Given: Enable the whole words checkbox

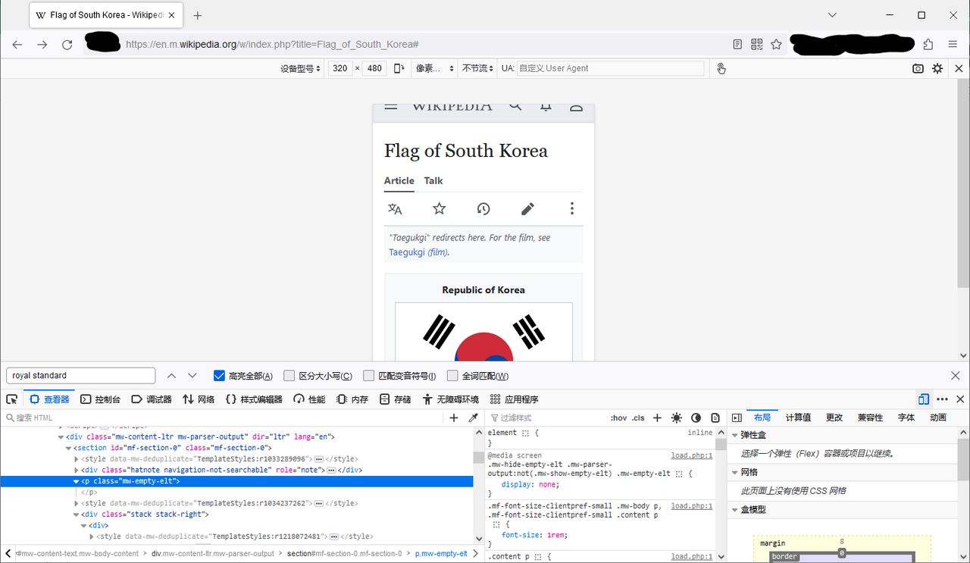Looking at the screenshot, I should pyautogui.click(x=452, y=375).
